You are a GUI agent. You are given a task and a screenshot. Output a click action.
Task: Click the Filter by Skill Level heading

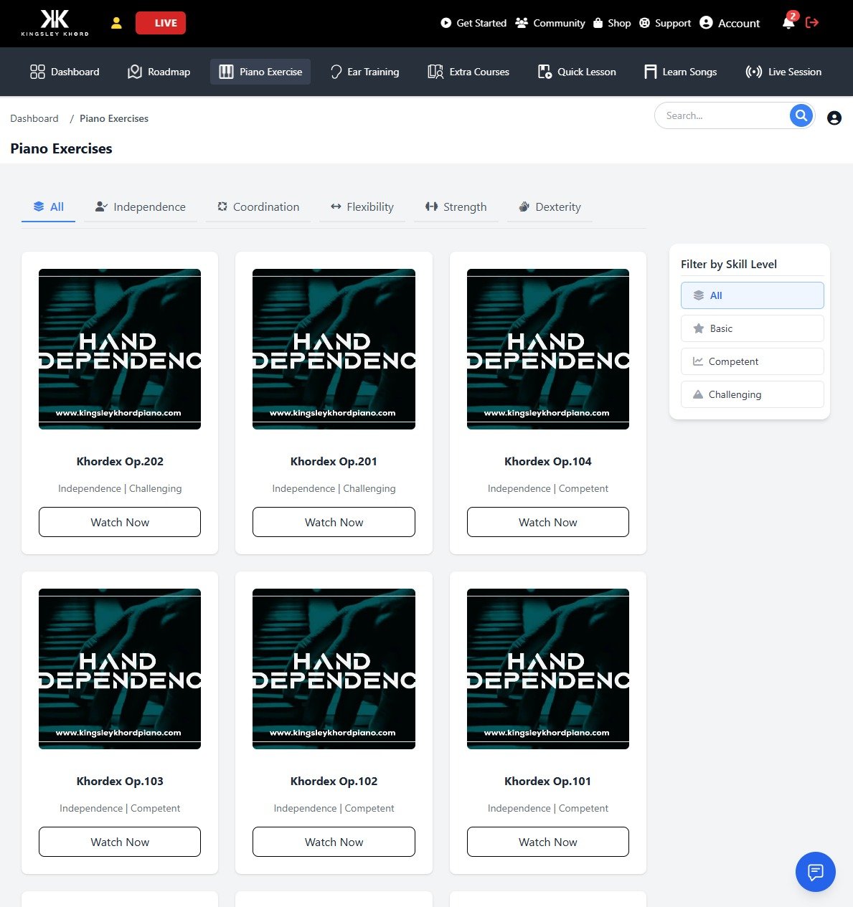(x=729, y=264)
